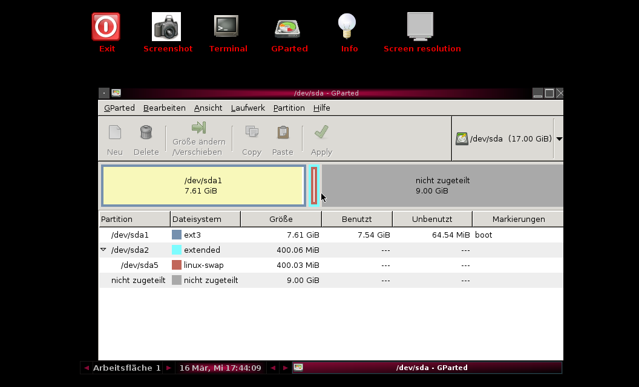Select the nicht zugeteilt 9.00 GiB graphic block
Screen dimensions: 639x387
click(442, 186)
